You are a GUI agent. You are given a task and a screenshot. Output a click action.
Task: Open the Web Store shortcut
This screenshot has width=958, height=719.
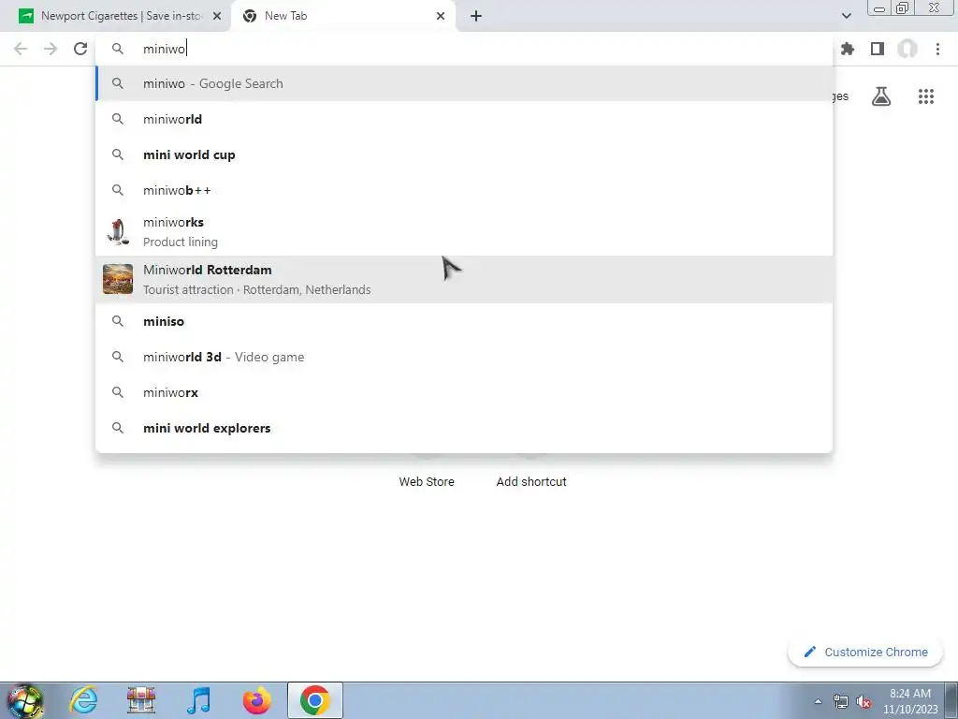pyautogui.click(x=427, y=481)
